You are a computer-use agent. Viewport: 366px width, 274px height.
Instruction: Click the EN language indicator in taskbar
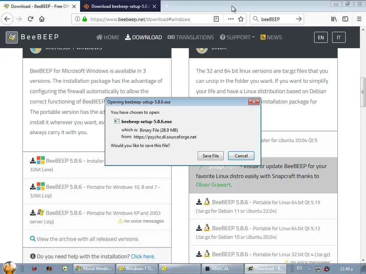pyautogui.click(x=299, y=268)
